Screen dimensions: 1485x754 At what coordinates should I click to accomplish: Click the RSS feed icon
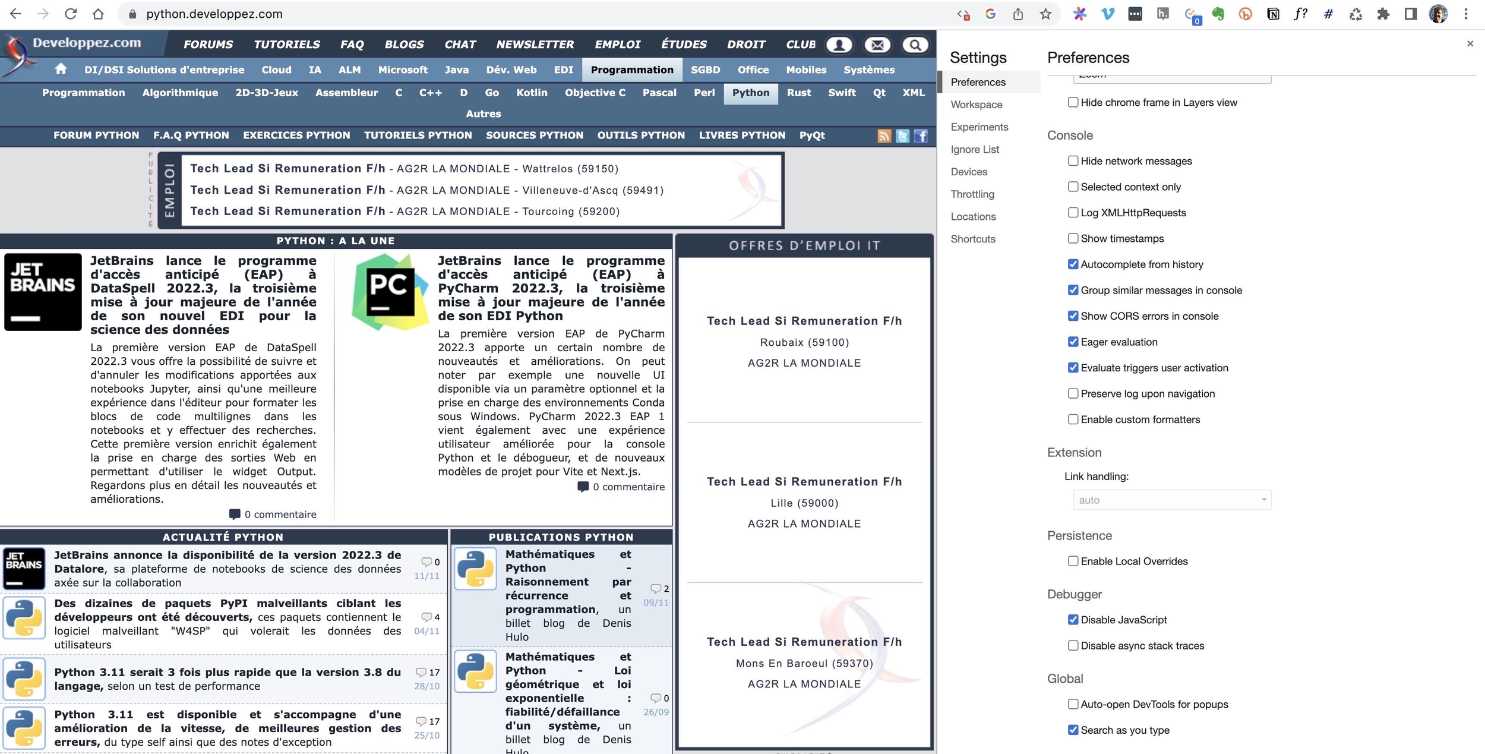point(884,136)
